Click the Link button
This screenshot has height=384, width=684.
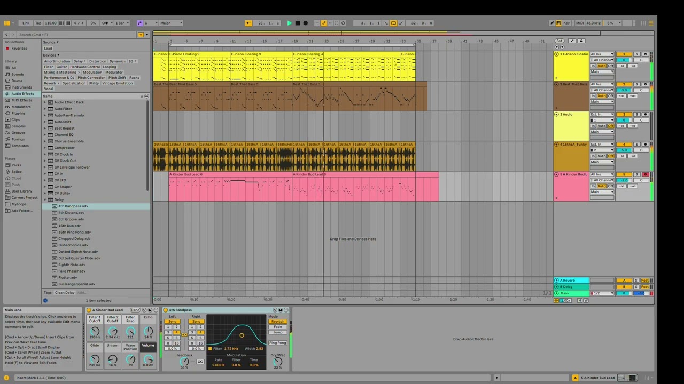point(26,23)
